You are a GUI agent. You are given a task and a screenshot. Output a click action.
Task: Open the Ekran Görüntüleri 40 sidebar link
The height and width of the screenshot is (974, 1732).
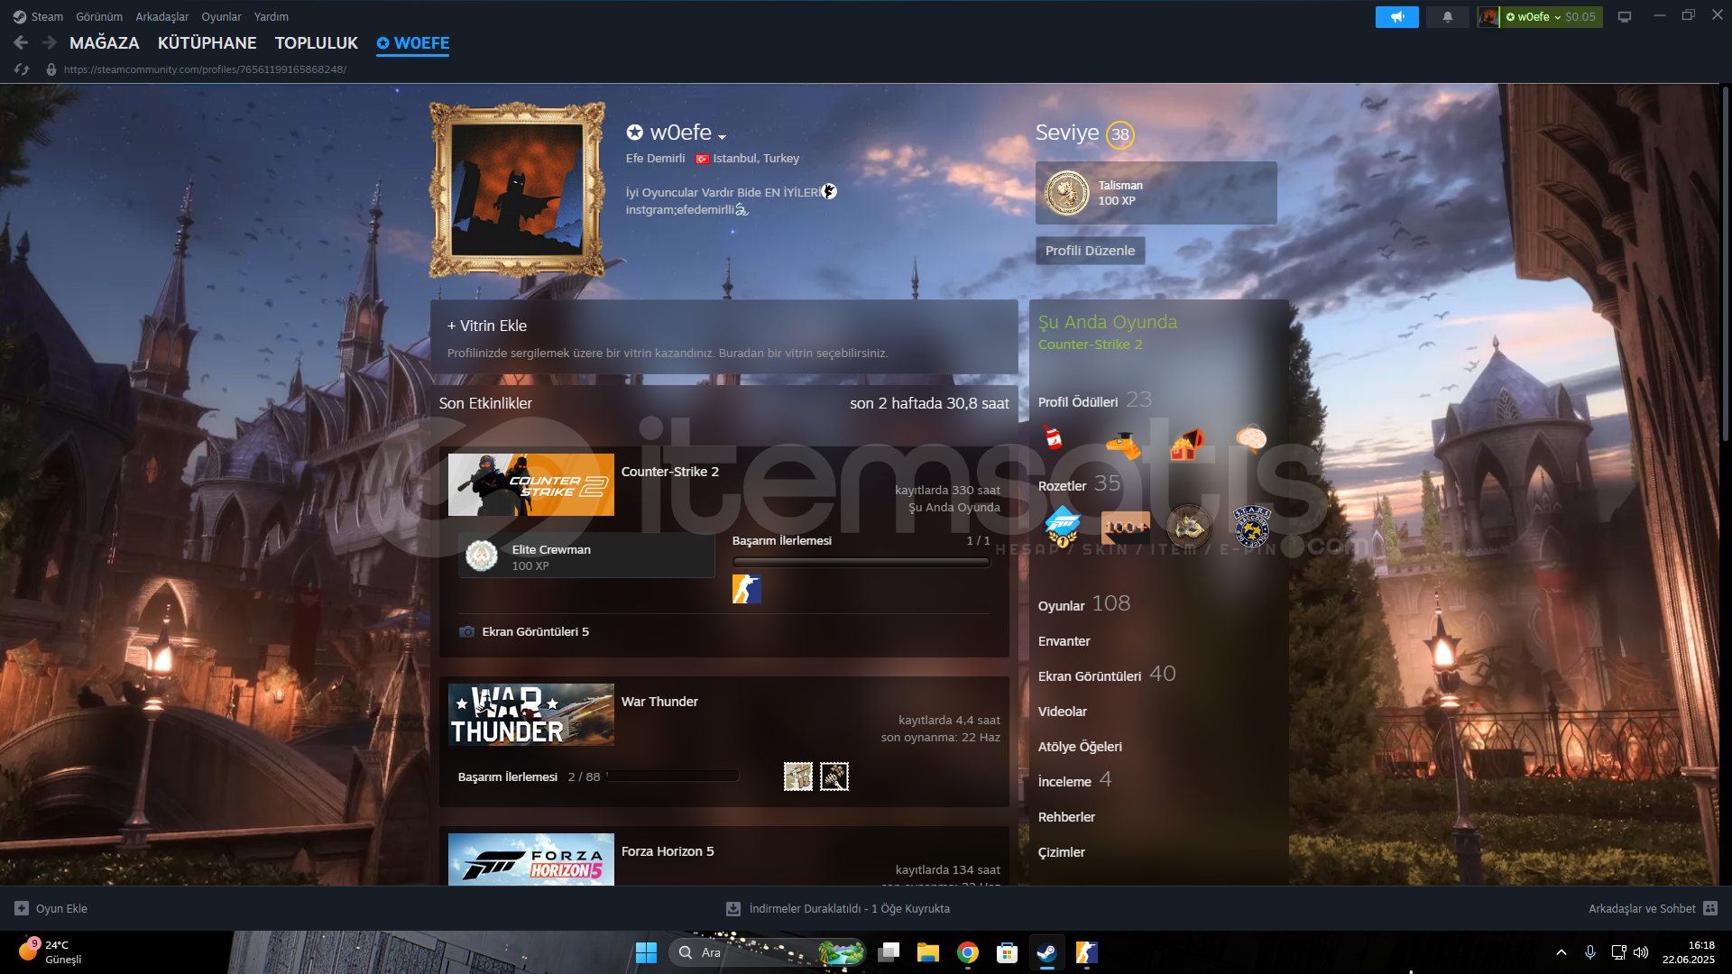click(1107, 675)
